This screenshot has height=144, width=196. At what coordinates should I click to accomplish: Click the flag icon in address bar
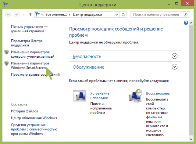point(37,14)
